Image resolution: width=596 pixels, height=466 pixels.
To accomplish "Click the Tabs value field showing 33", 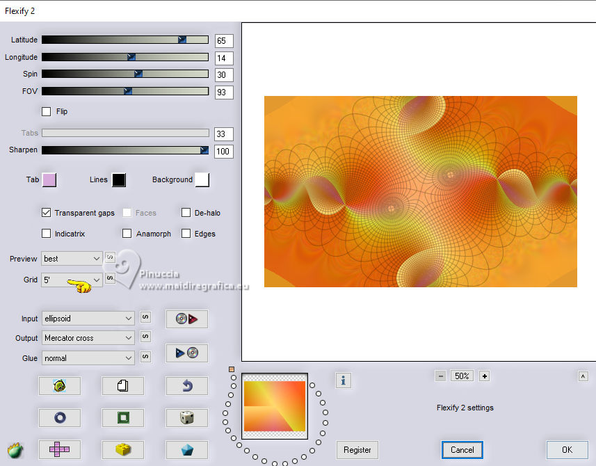I will (224, 134).
